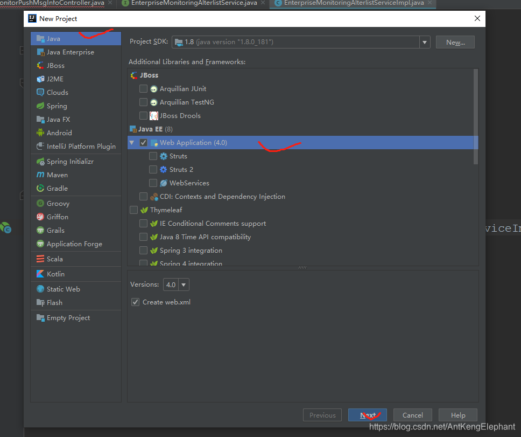Select the Grails icon
Viewport: 521px width, 437px height.
40,231
